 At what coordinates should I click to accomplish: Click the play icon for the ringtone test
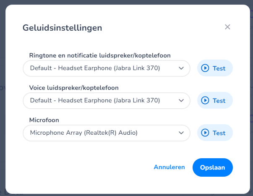(205, 68)
